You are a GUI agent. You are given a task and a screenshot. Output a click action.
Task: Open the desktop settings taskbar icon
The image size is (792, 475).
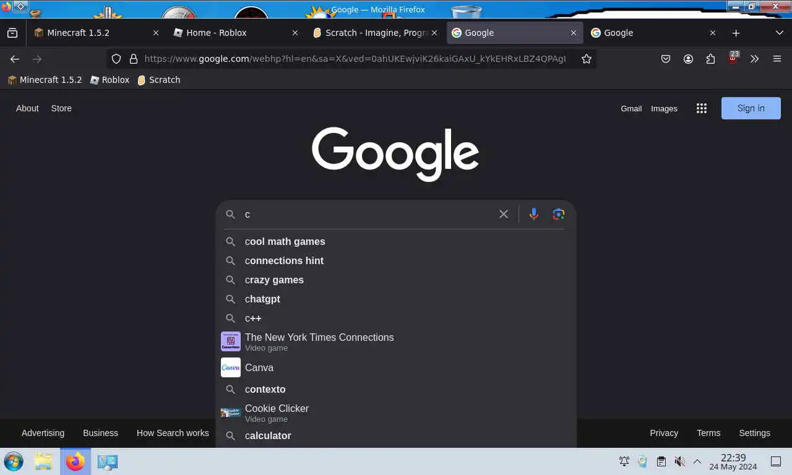[107, 461]
